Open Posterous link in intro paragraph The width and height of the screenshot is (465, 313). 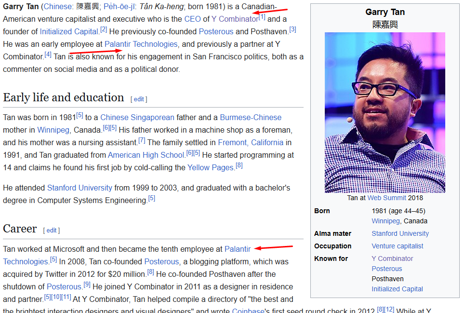tap(216, 31)
